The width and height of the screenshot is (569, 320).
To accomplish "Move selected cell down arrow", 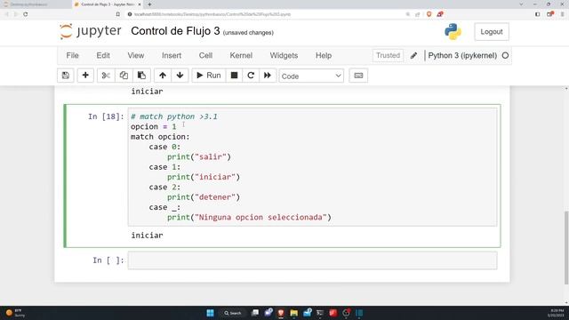I will (x=180, y=76).
